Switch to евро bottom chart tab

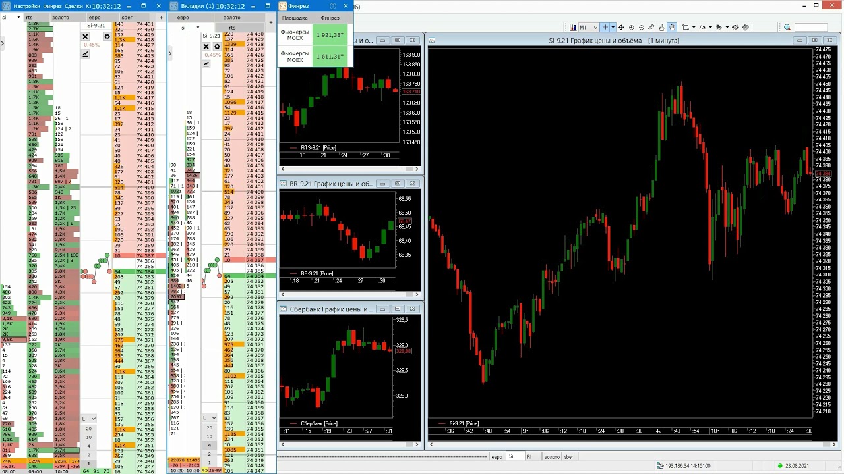click(497, 456)
